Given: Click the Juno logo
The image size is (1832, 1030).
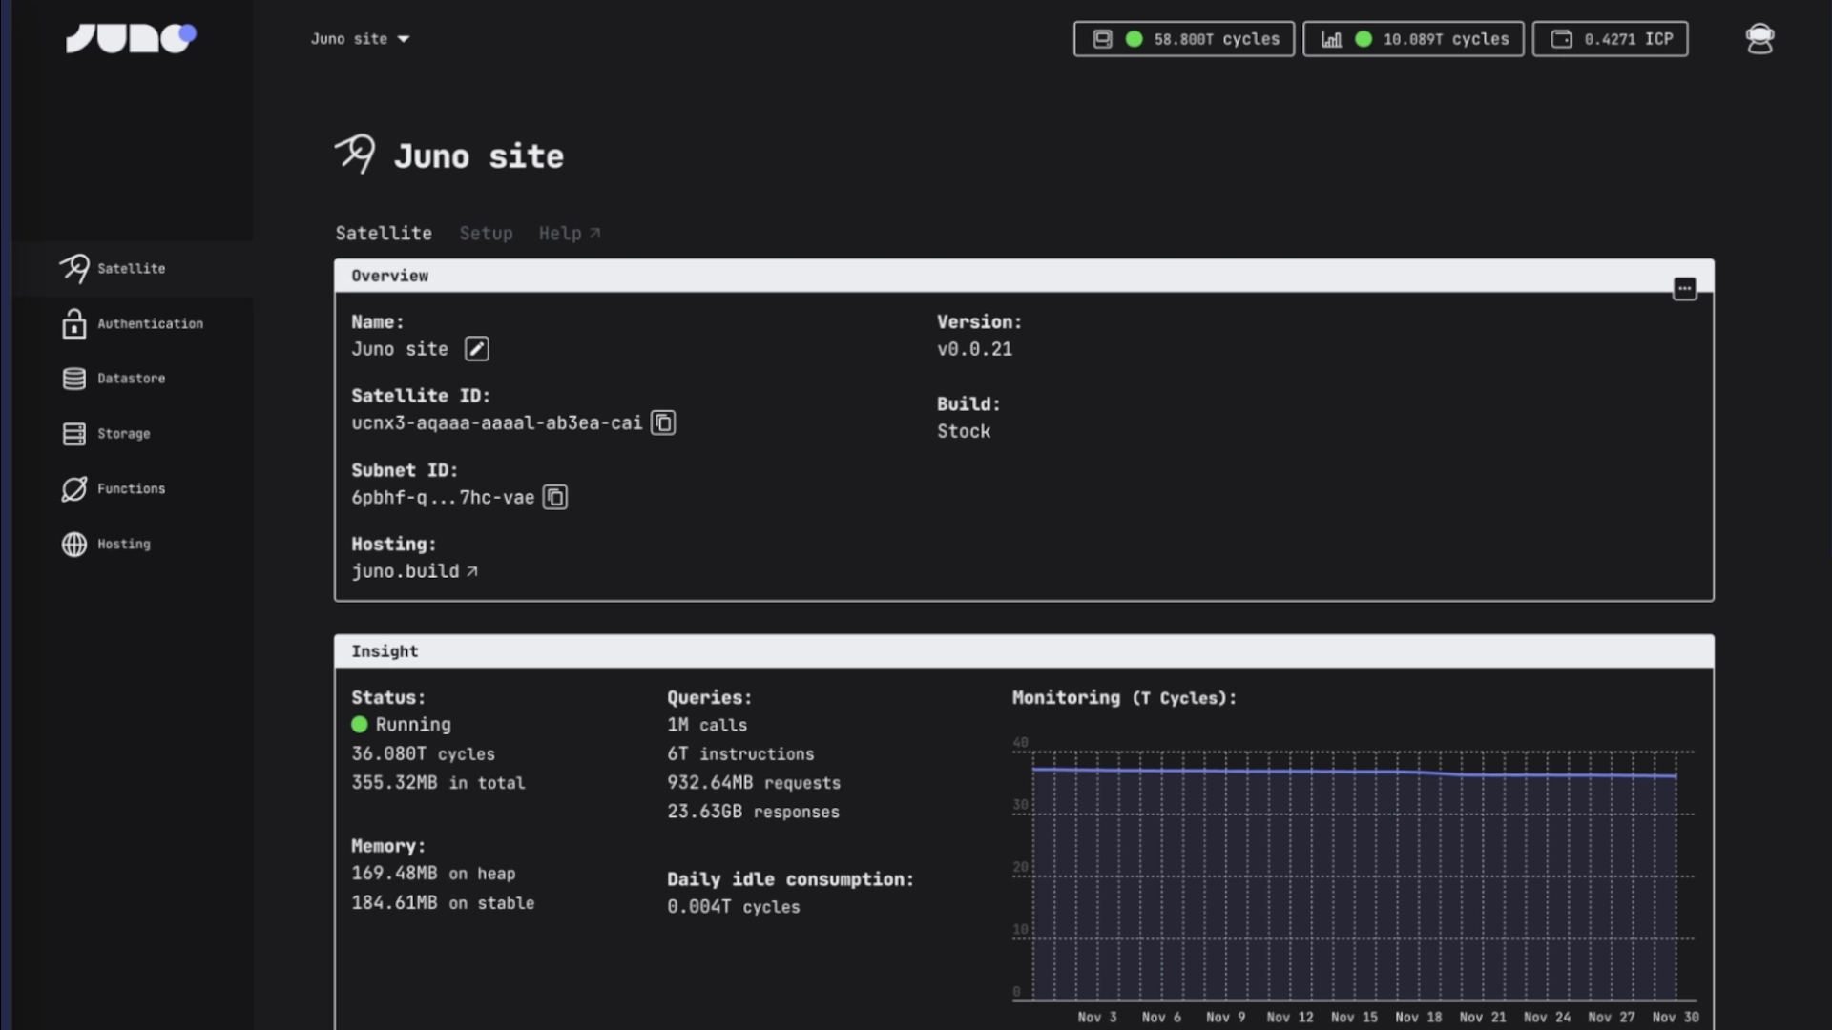Looking at the screenshot, I should pos(131,38).
